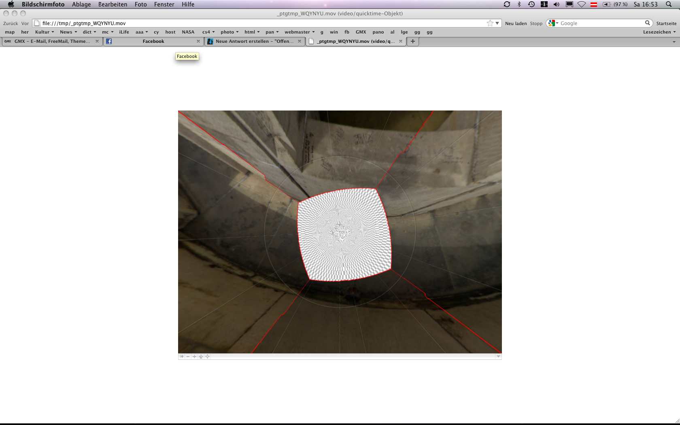The width and height of the screenshot is (680, 425).
Task: Click the NASA bookmark
Action: (188, 32)
